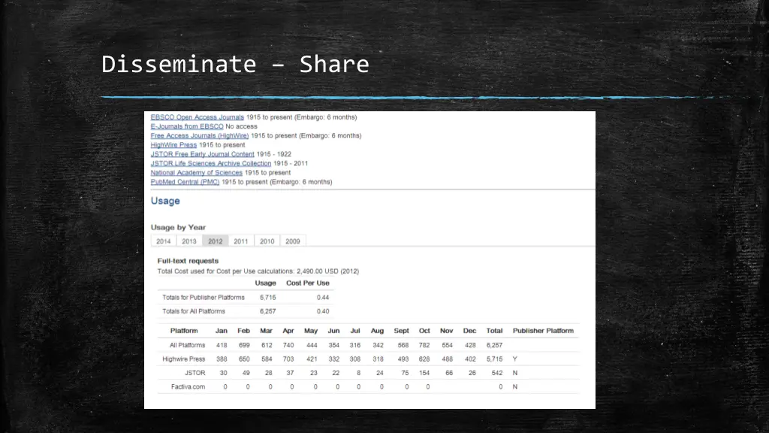The height and width of the screenshot is (433, 769).
Task: Switch to the 2014 usage tab
Action: (163, 241)
